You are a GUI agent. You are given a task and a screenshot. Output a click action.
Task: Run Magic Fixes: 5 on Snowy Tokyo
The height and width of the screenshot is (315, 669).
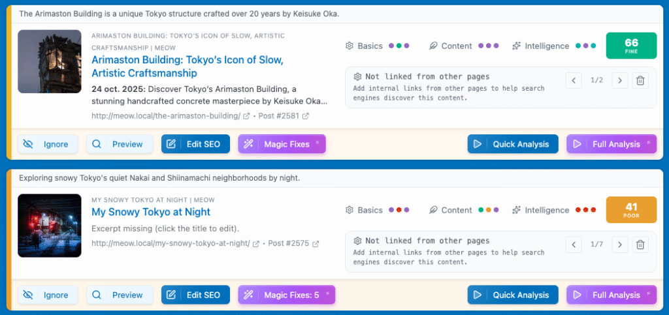pyautogui.click(x=286, y=295)
